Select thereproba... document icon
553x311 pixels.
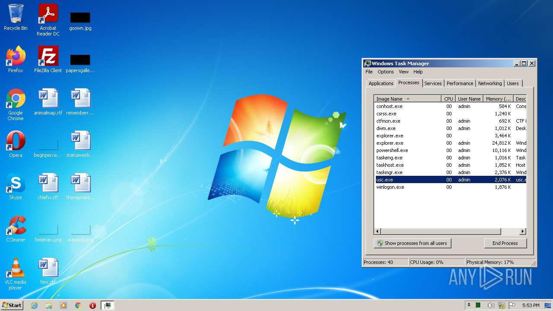80,187
